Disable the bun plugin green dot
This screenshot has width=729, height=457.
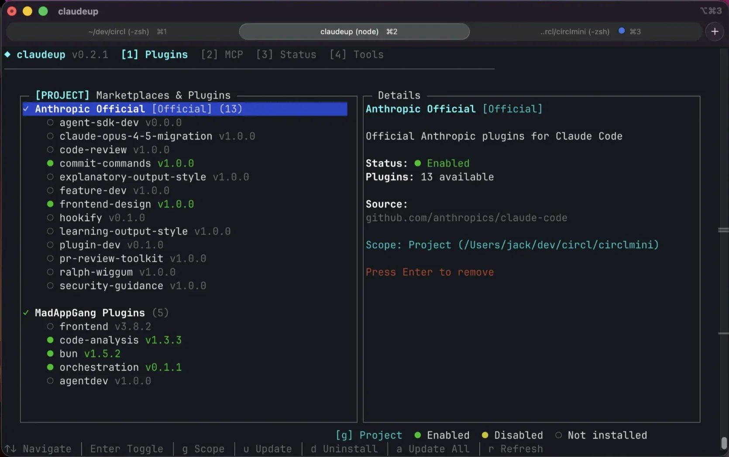(x=50, y=354)
